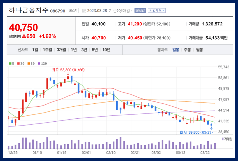Click the 하한가 28,100 text
Viewport: 238px width, 161px height.
point(157,38)
